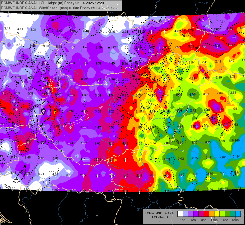Click the wind shear value 7.53
Screen dimensions: 245x225
(x=217, y=29)
